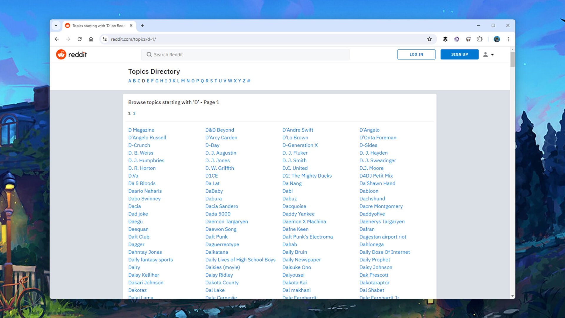This screenshot has height=318, width=565.
Task: Open the Dak Prescott topic link
Action: 374,275
